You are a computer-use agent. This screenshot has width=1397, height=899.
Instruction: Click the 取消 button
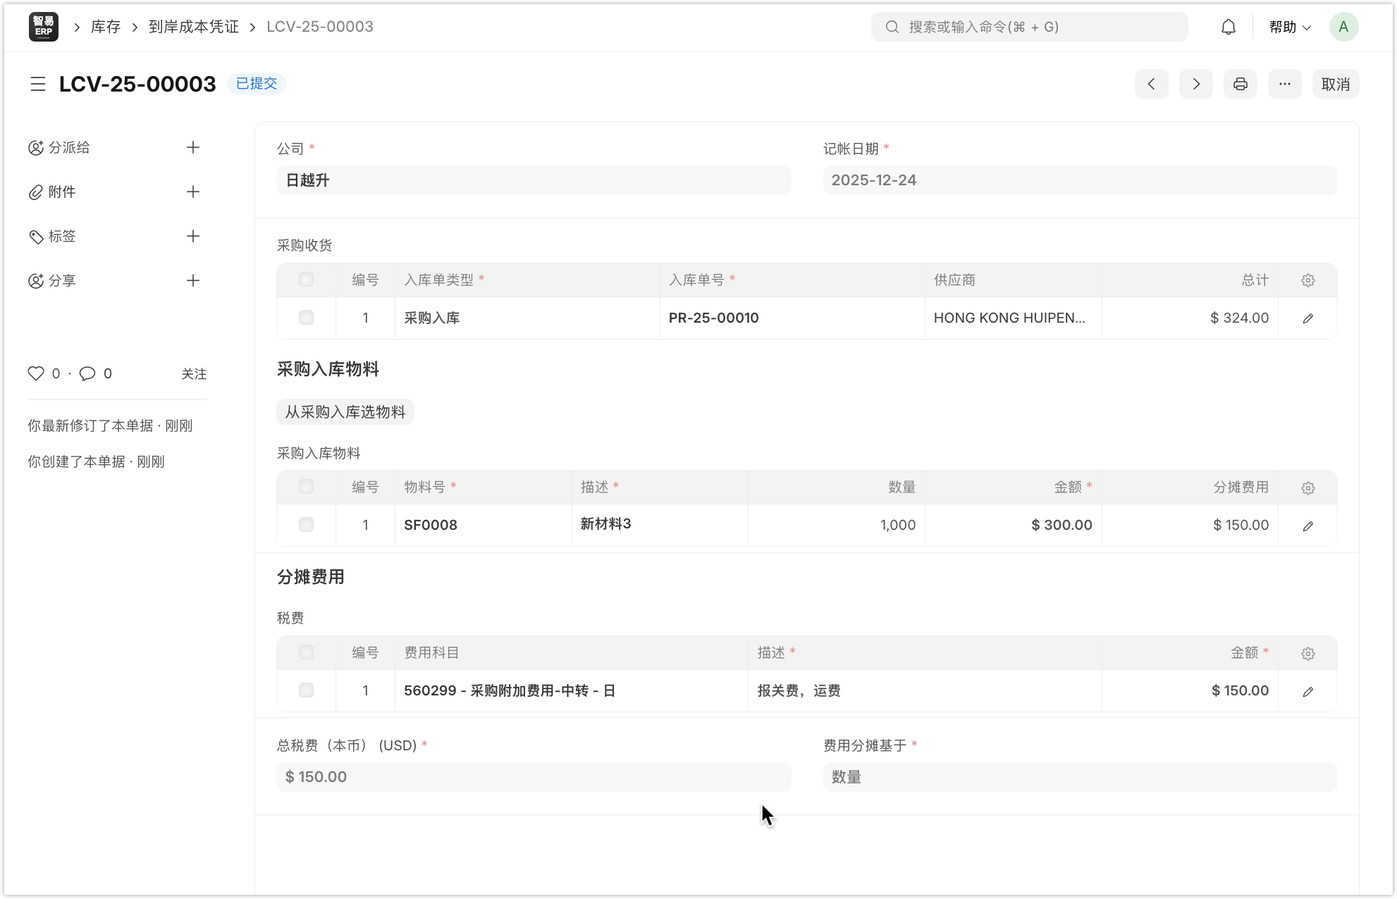click(x=1335, y=84)
